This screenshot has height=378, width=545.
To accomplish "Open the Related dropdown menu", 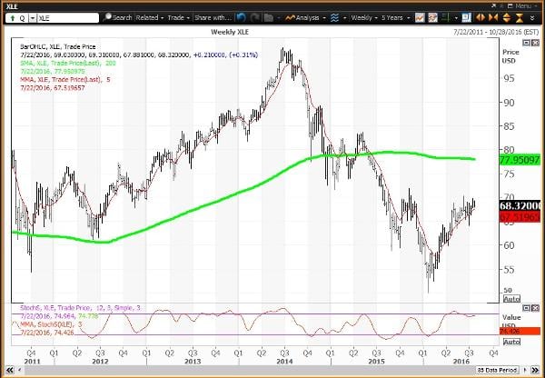I will tap(150, 17).
